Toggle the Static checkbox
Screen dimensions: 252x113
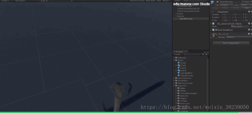tap(243, 2)
